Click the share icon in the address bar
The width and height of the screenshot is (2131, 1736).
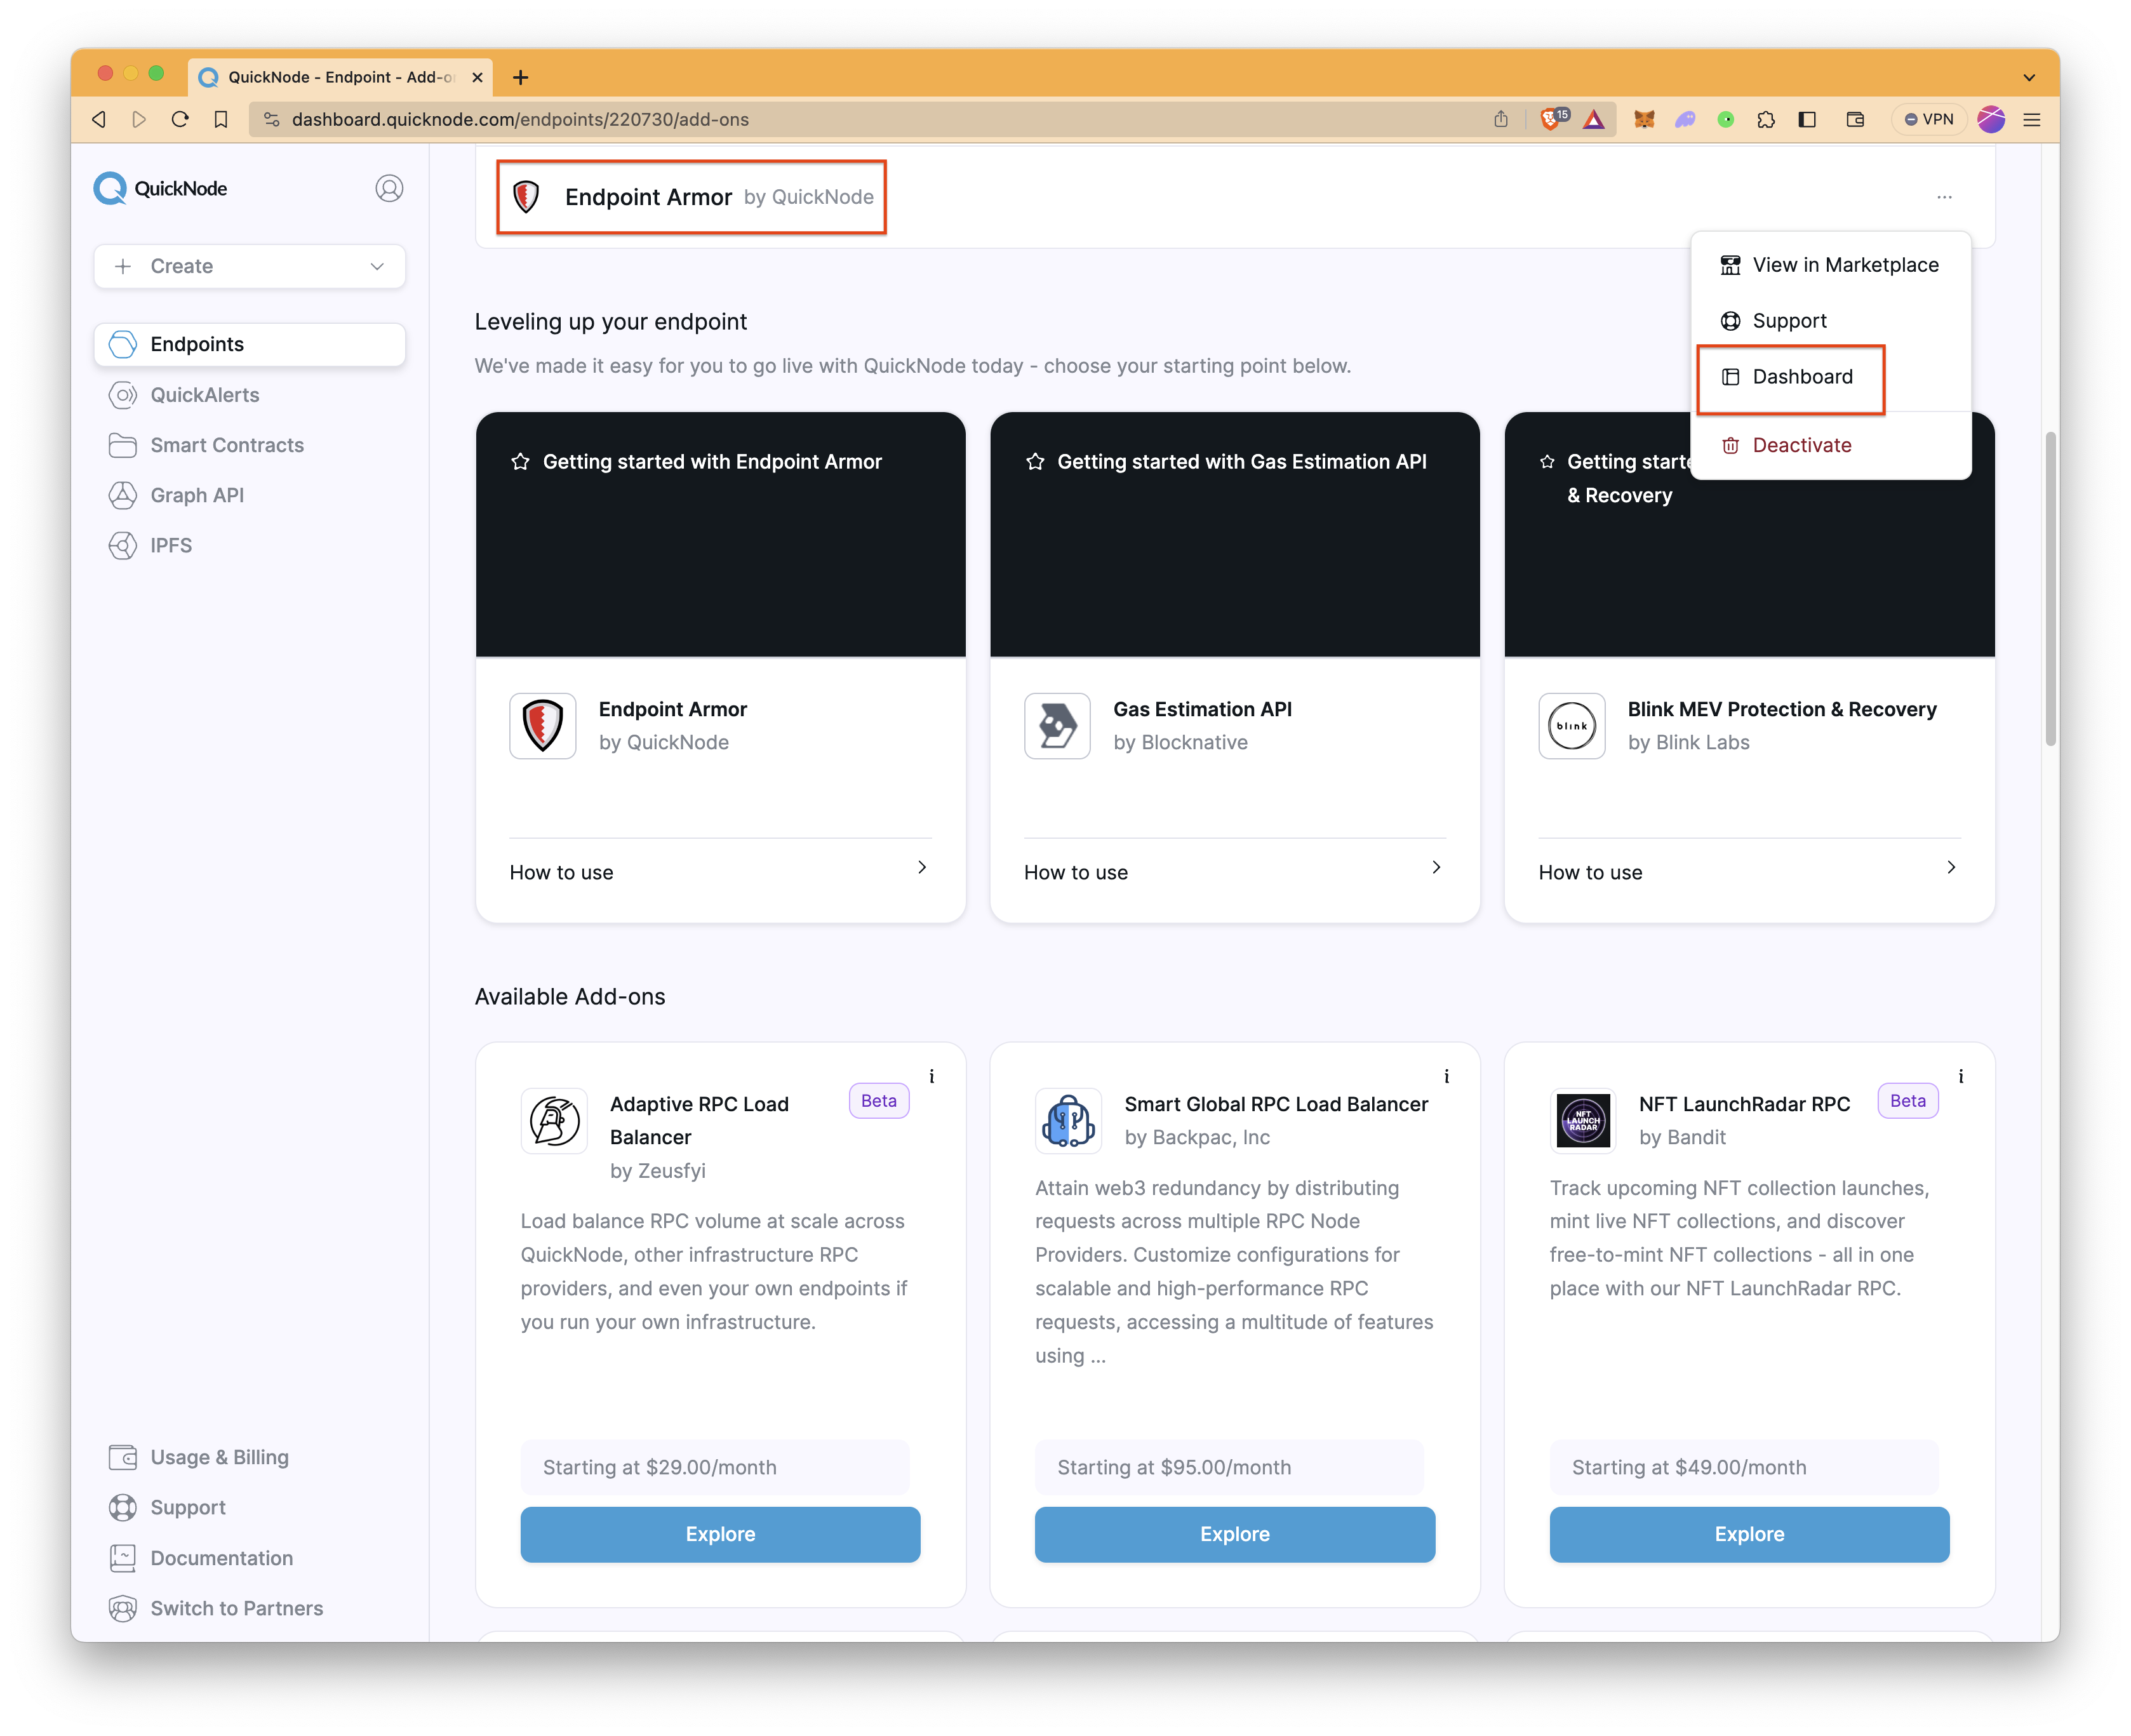click(1500, 119)
